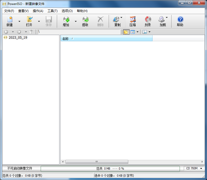Click the New (新建) toolbar icon

[10, 19]
